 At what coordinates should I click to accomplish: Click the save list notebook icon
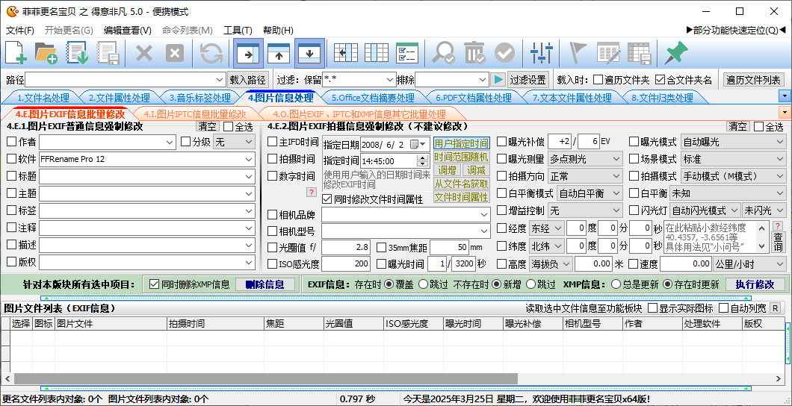click(x=108, y=53)
